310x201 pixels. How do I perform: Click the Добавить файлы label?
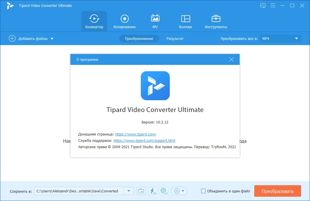pyautogui.click(x=33, y=39)
